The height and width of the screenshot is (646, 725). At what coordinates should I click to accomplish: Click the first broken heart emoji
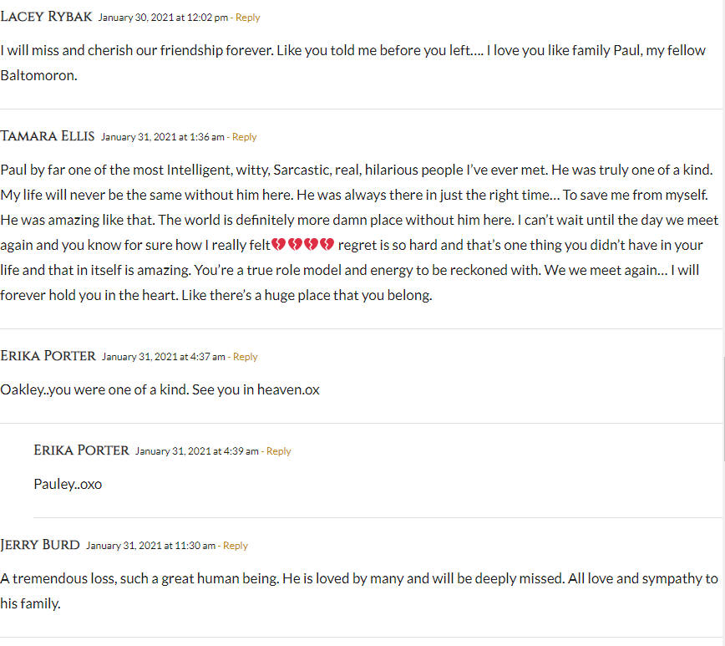278,244
